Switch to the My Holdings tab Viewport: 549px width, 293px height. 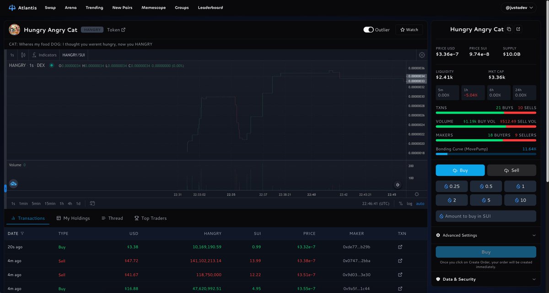click(x=73, y=218)
